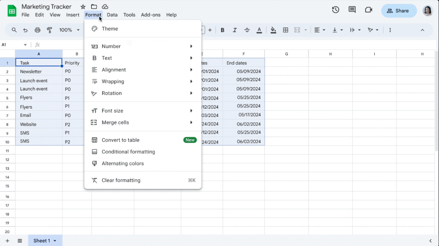
Task: Select Conditional formatting
Action: pyautogui.click(x=143, y=152)
